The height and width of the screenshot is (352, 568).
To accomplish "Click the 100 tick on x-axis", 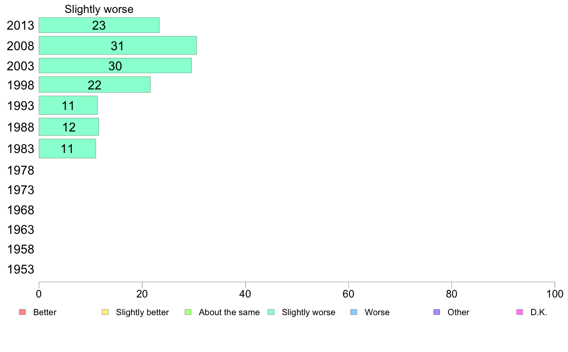I will (555, 294).
